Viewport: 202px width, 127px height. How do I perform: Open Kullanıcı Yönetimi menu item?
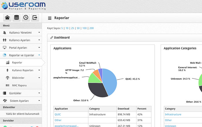point(21,33)
